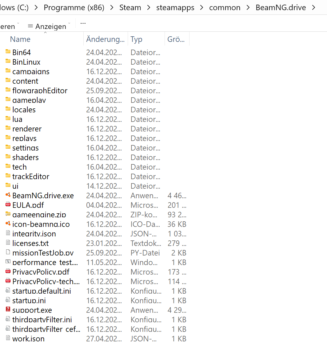
Task: Click the EULA.pdf PDF icon
Action: [x=8, y=204]
